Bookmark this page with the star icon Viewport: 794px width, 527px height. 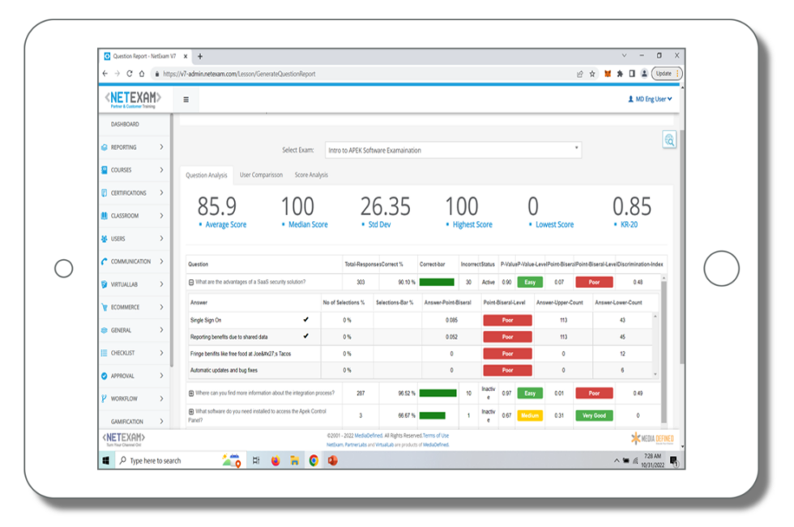pos(592,74)
